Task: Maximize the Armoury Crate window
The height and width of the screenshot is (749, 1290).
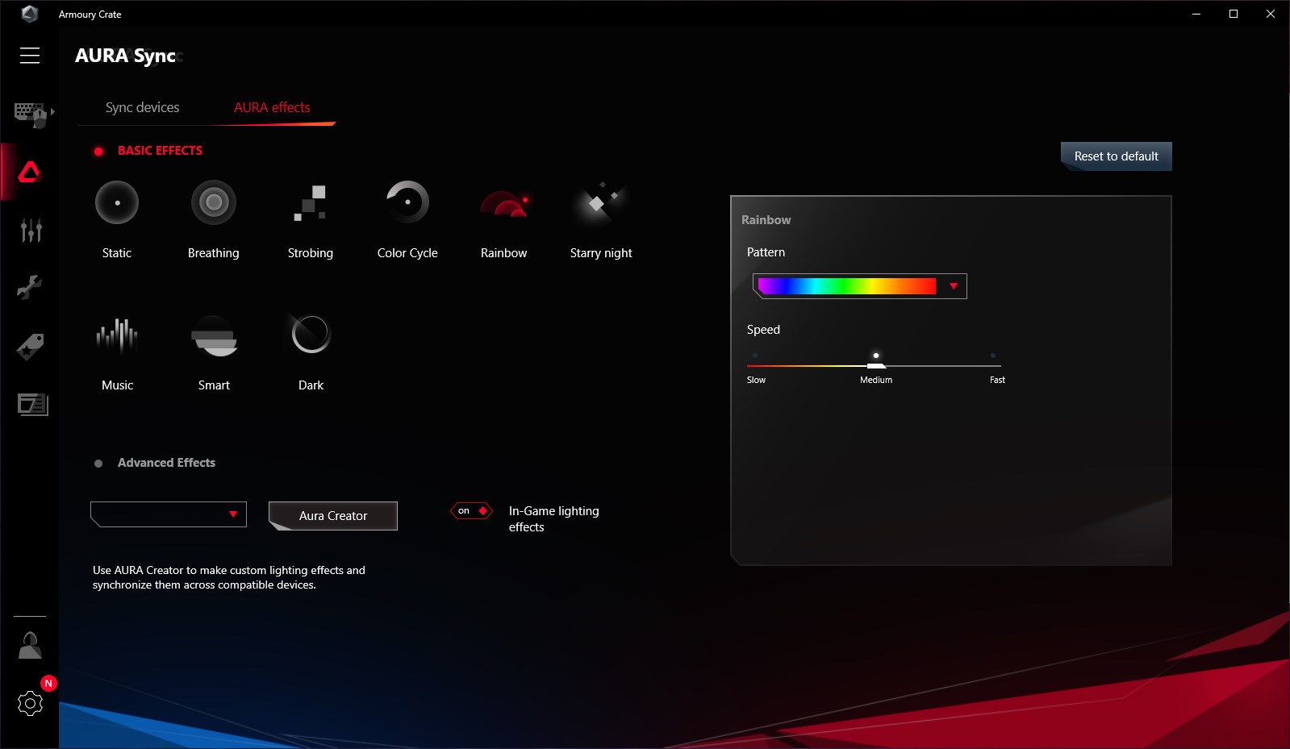Action: click(x=1234, y=14)
